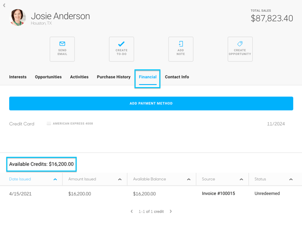Image resolution: width=302 pixels, height=227 pixels.
Task: Click Josie Anderson's profile photo
Action: point(18,17)
